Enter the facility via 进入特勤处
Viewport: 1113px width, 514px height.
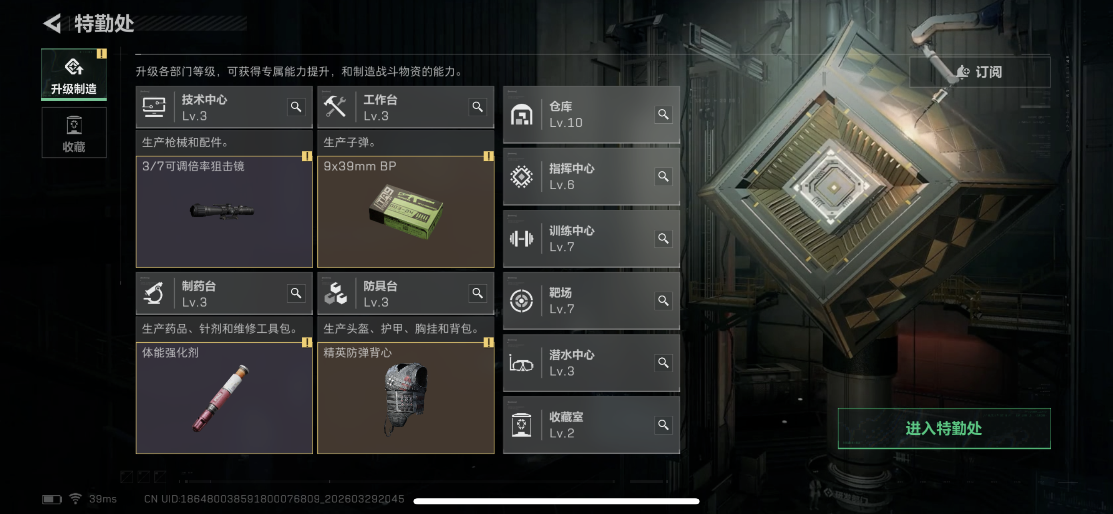[944, 429]
